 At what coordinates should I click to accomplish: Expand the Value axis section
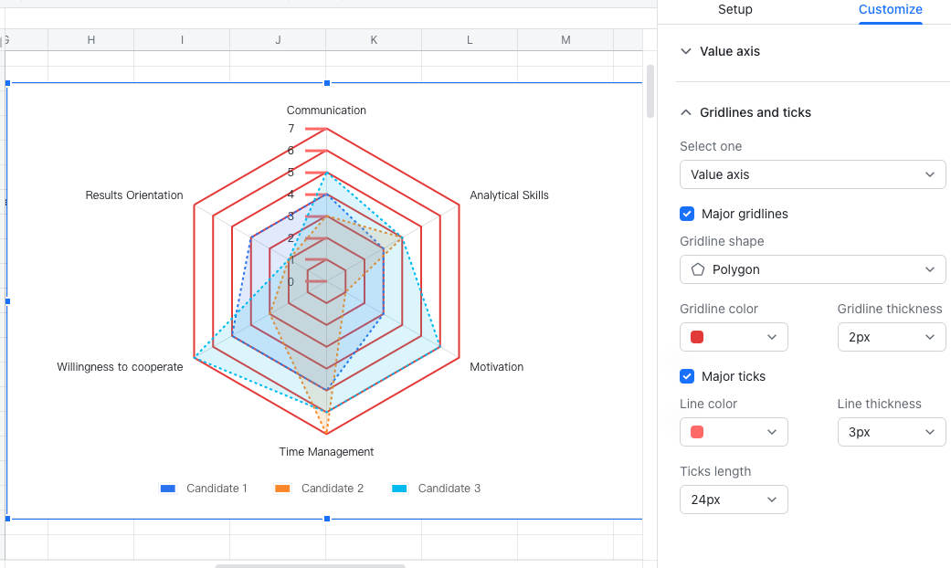pyautogui.click(x=686, y=52)
